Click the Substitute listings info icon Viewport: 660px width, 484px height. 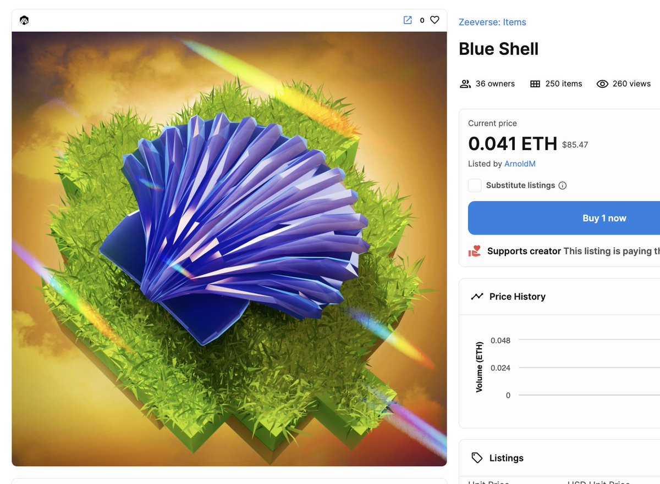click(x=563, y=186)
